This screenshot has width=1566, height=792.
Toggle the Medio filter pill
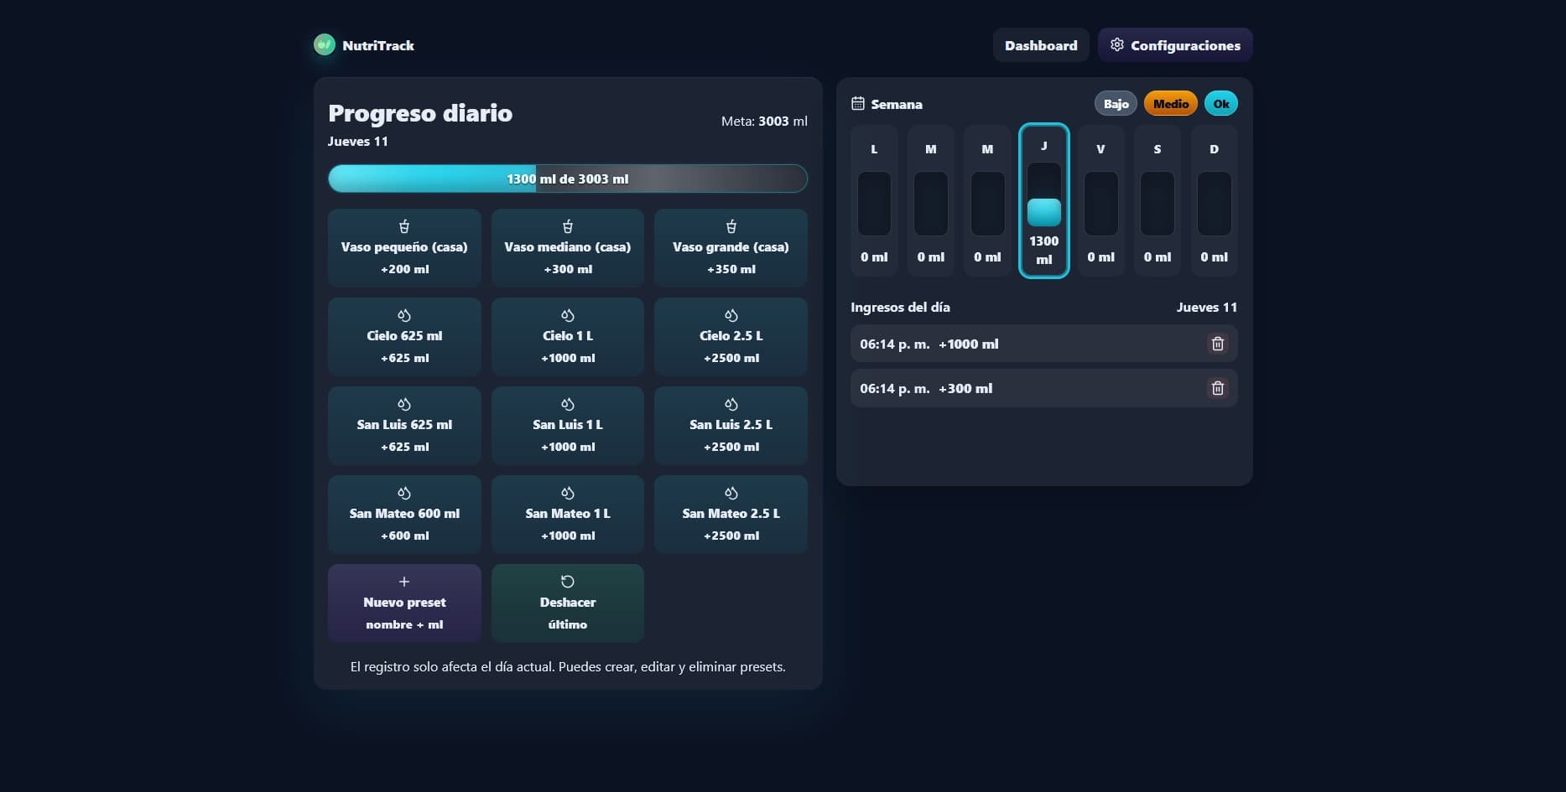click(x=1170, y=103)
